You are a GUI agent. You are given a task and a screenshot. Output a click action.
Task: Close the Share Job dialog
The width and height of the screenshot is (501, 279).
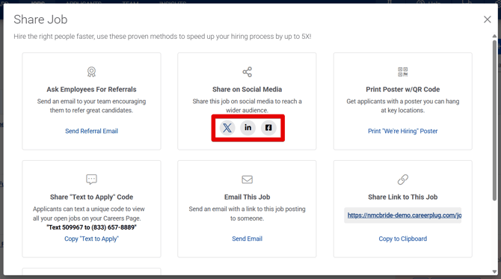[x=488, y=19]
